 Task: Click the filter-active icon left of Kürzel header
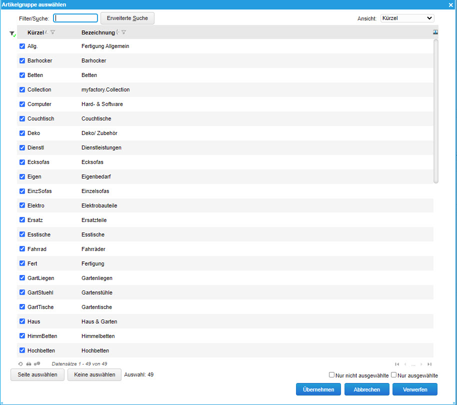tap(12, 33)
